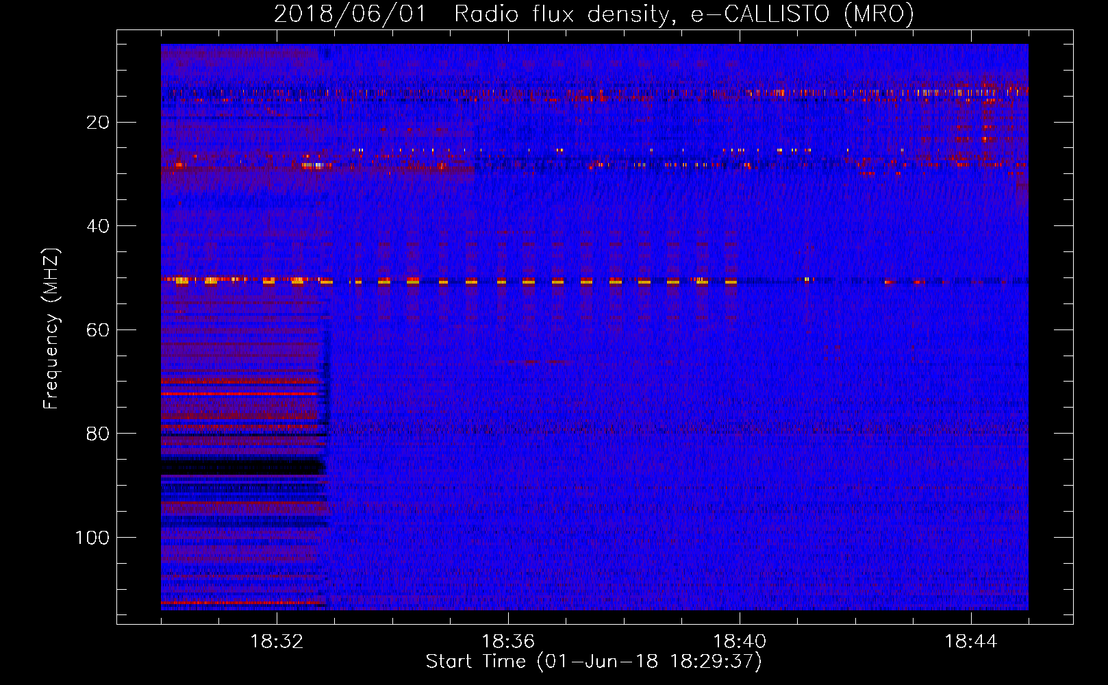Click the 20 frequency tick label
Viewport: 1108px width, 685px height.
tap(99, 123)
